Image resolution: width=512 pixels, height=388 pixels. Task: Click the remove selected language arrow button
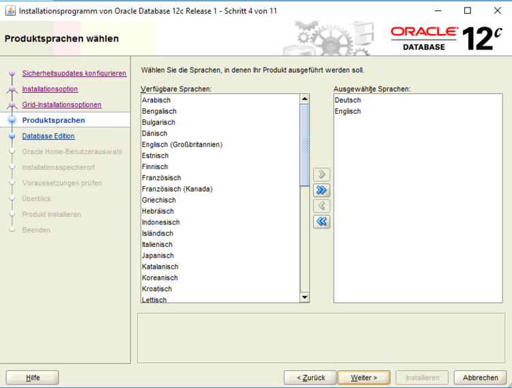(x=322, y=206)
